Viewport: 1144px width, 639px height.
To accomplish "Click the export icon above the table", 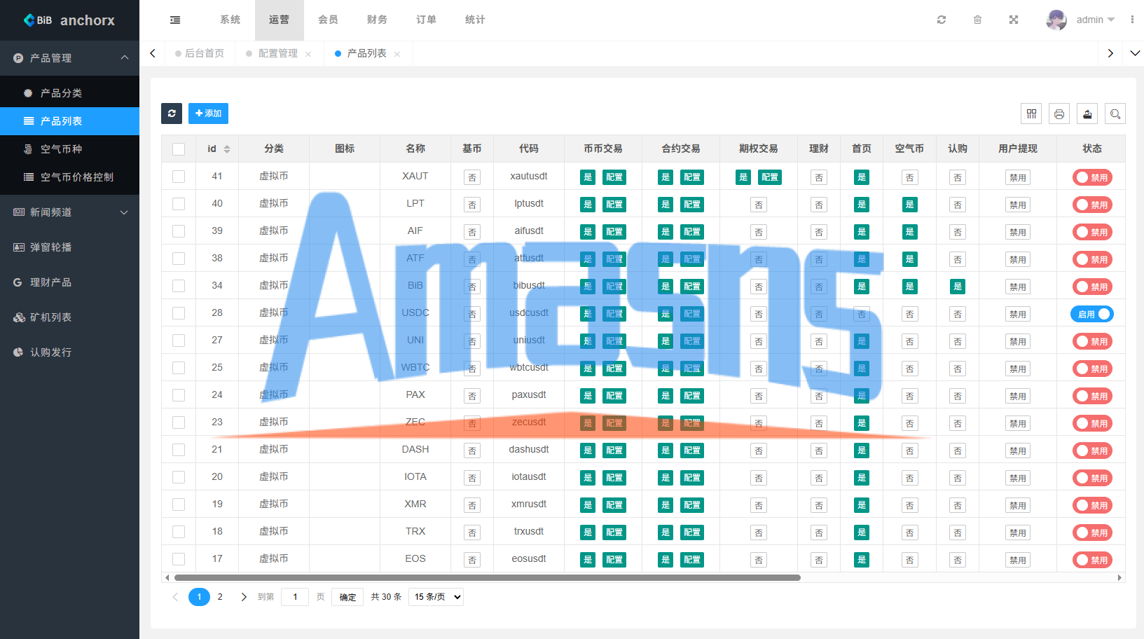I will point(1087,114).
